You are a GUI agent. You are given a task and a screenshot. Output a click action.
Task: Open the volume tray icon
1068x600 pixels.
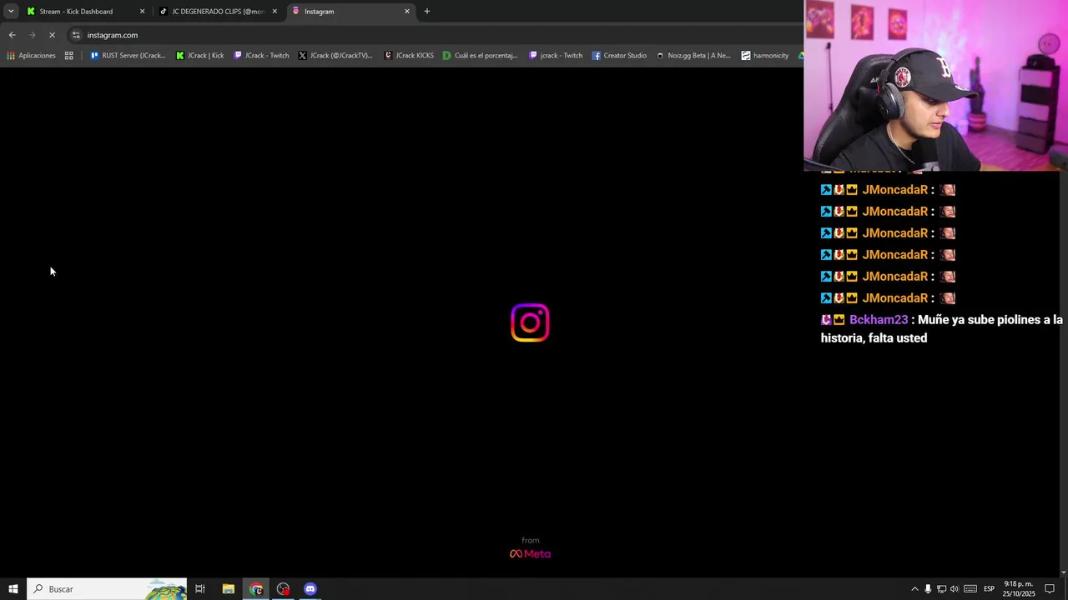pyautogui.click(x=955, y=589)
